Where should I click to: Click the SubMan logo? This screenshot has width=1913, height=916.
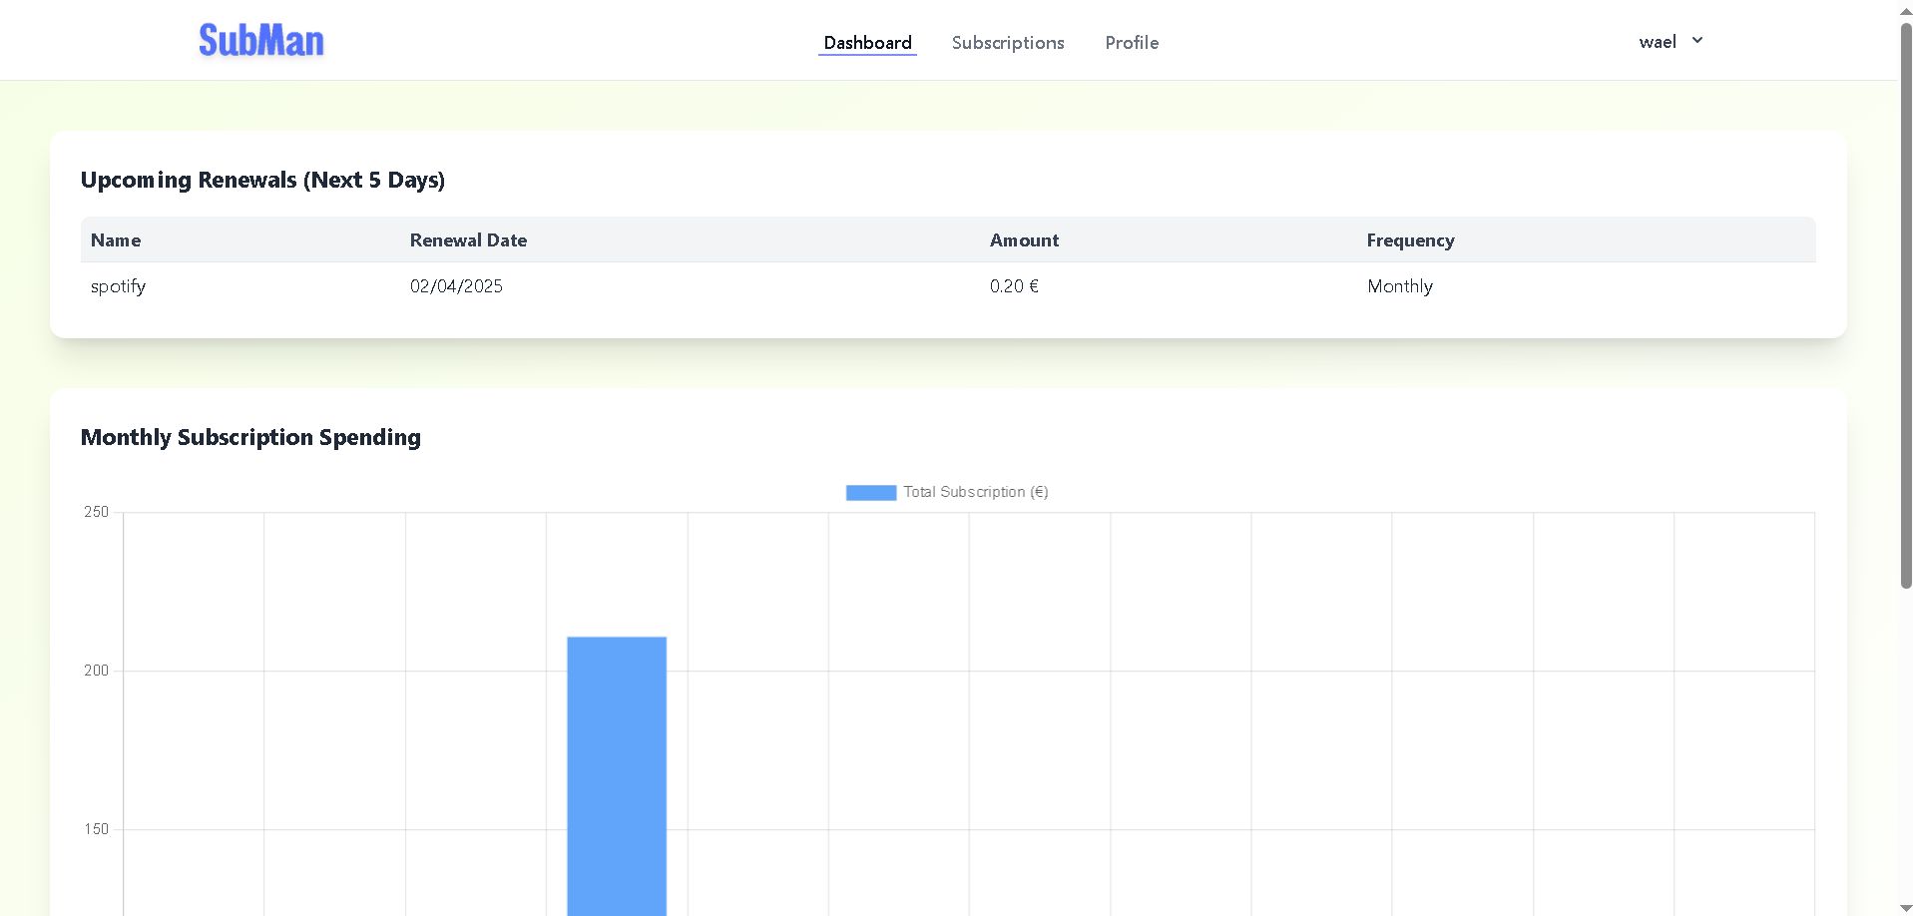pos(260,41)
